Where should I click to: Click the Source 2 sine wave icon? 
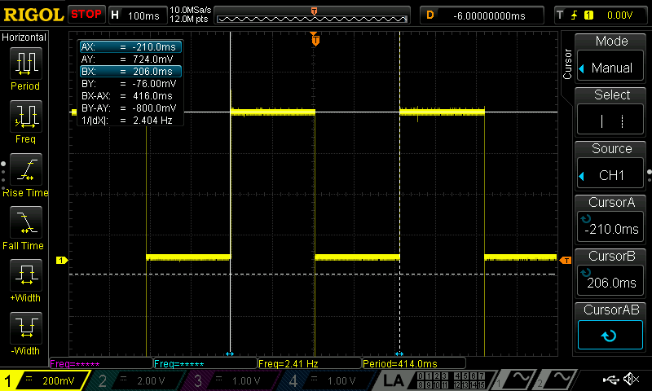click(x=562, y=379)
